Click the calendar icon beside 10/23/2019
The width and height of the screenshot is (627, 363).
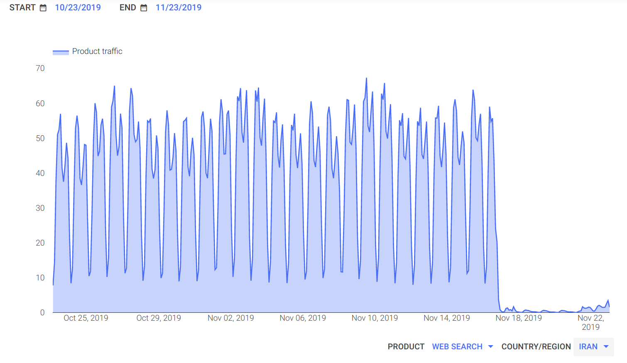click(x=42, y=7)
